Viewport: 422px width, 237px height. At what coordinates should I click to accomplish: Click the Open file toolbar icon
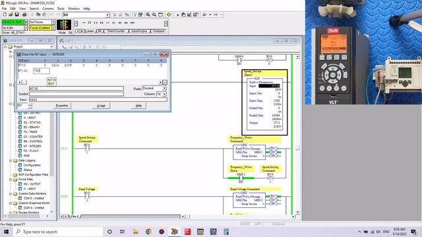[x=11, y=14]
